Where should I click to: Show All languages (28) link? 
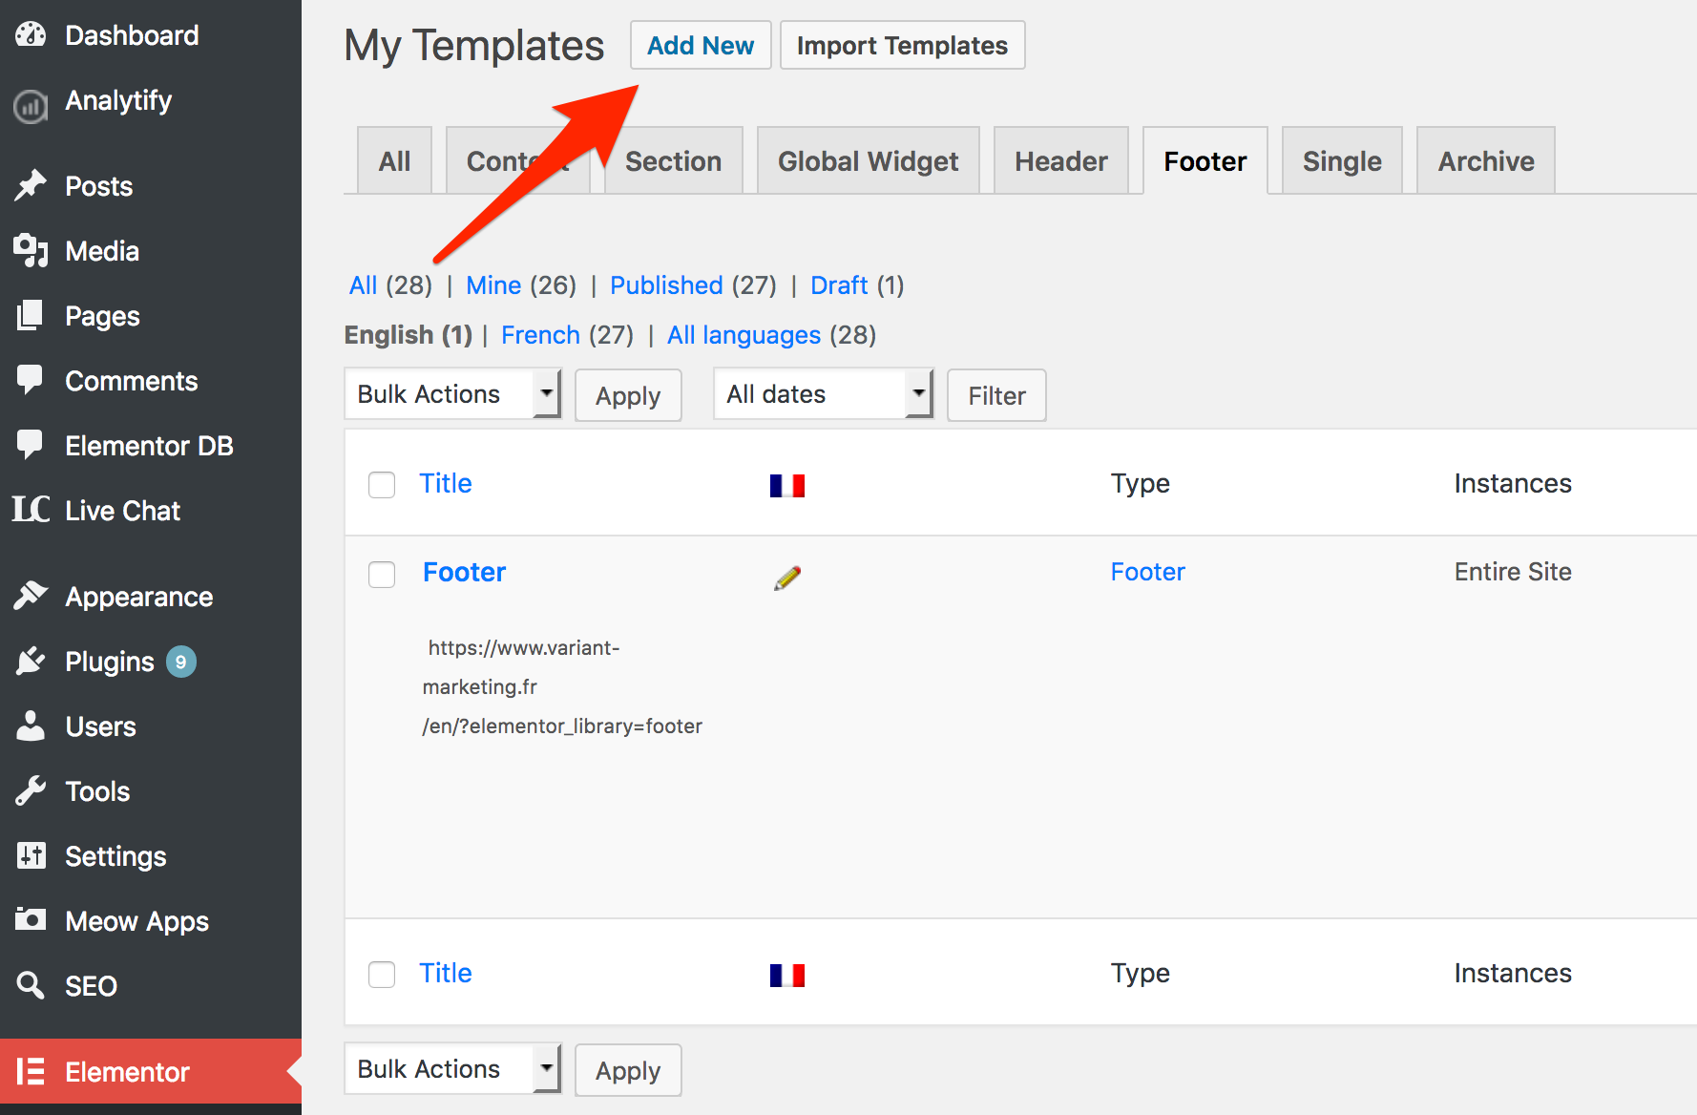pos(771,335)
